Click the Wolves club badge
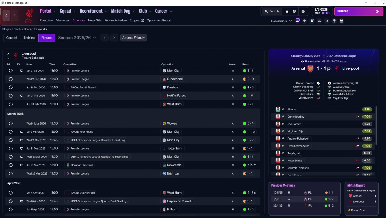This screenshot has width=386, height=218. [164, 124]
